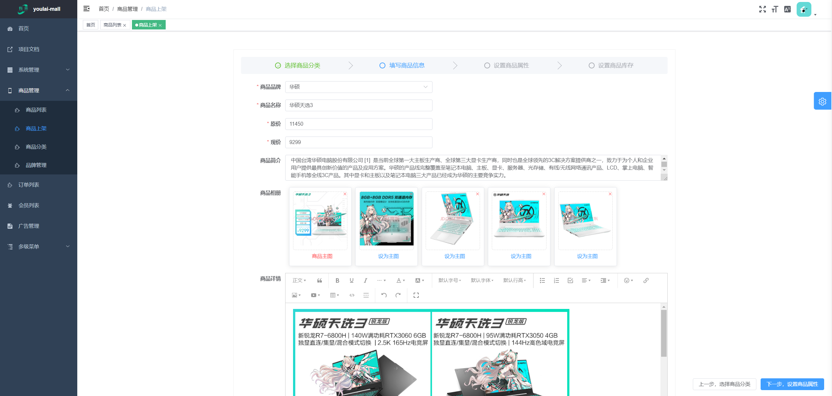Toggle bold formatting in editor toolbar
Image resolution: width=832 pixels, height=396 pixels.
(337, 280)
